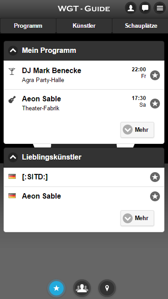Open the [:SITD:] artist entry
This screenshot has height=299, width=168.
(x=84, y=177)
